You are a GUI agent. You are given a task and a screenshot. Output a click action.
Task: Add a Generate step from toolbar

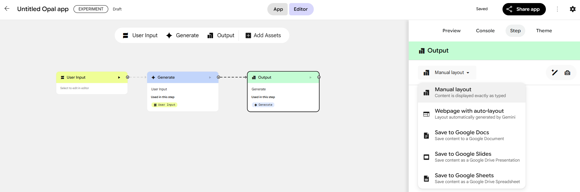pos(182,35)
